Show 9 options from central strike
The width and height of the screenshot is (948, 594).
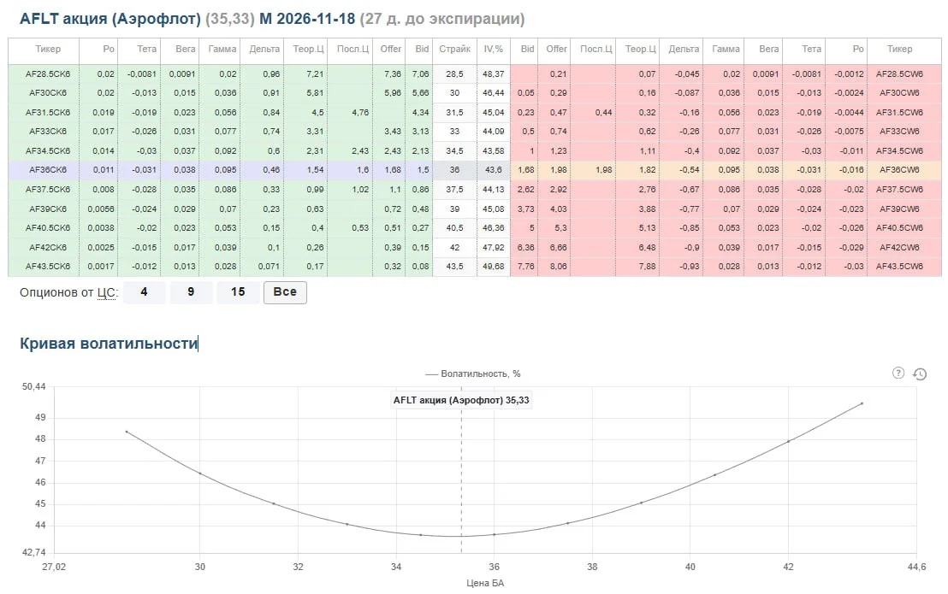click(191, 292)
